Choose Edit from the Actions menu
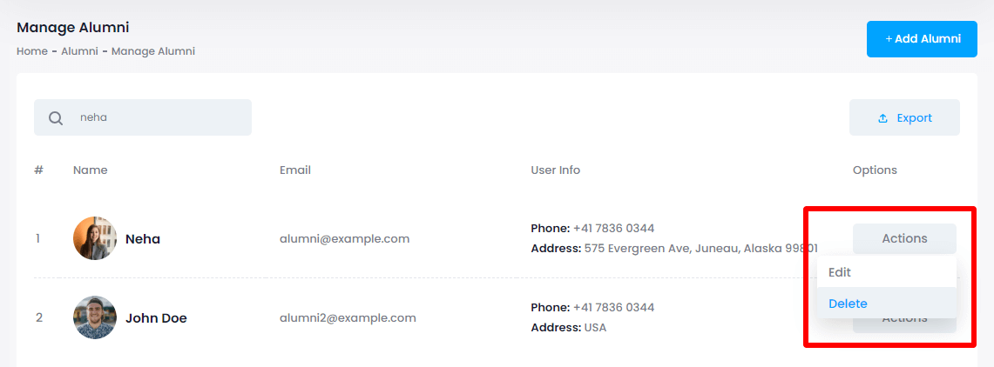Screen dimensions: 994x367 [840, 272]
